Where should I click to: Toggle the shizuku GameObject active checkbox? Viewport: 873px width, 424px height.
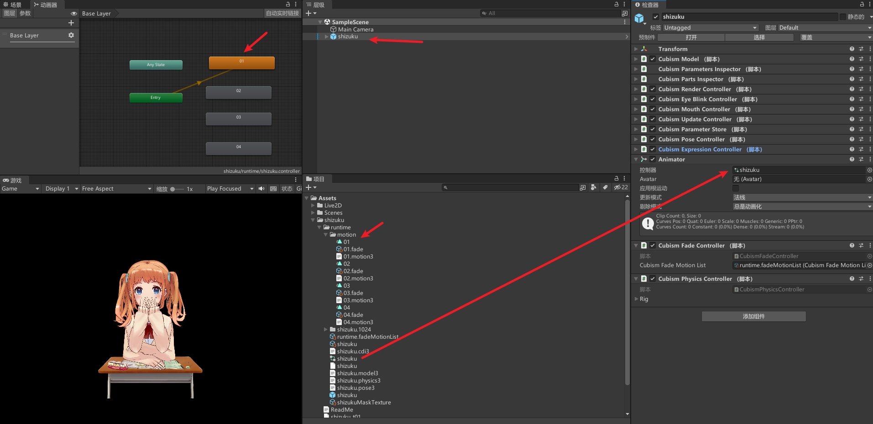coord(656,17)
